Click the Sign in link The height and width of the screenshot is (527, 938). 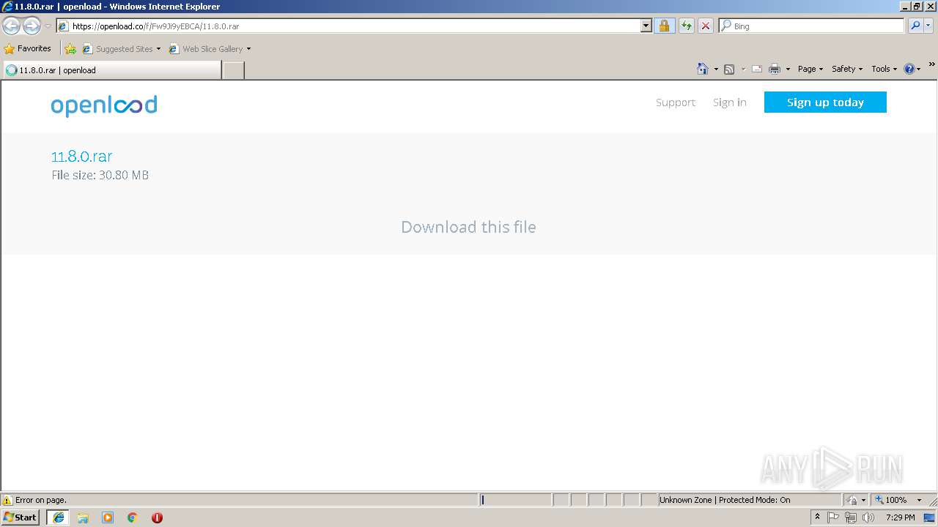[730, 102]
